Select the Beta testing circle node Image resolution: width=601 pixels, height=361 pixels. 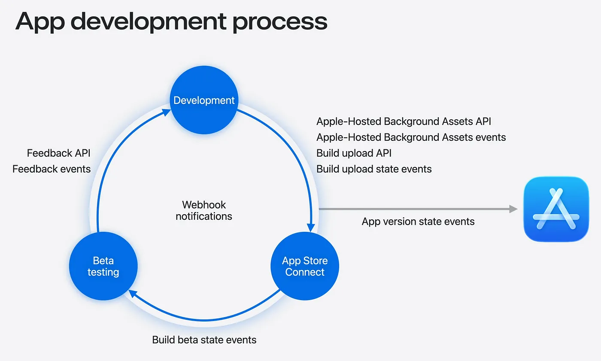point(103,266)
